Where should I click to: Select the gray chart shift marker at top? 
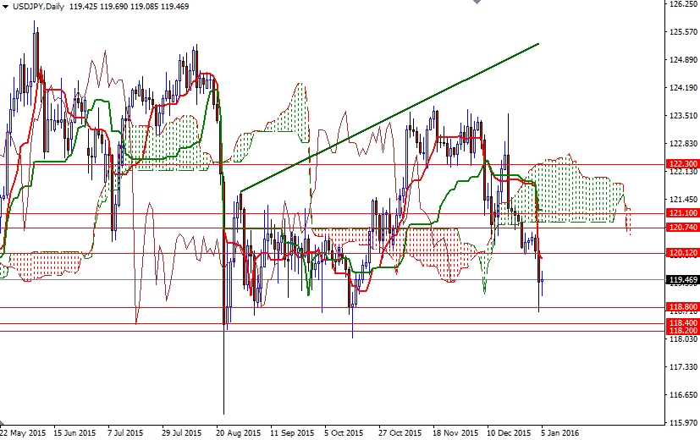click(x=477, y=2)
